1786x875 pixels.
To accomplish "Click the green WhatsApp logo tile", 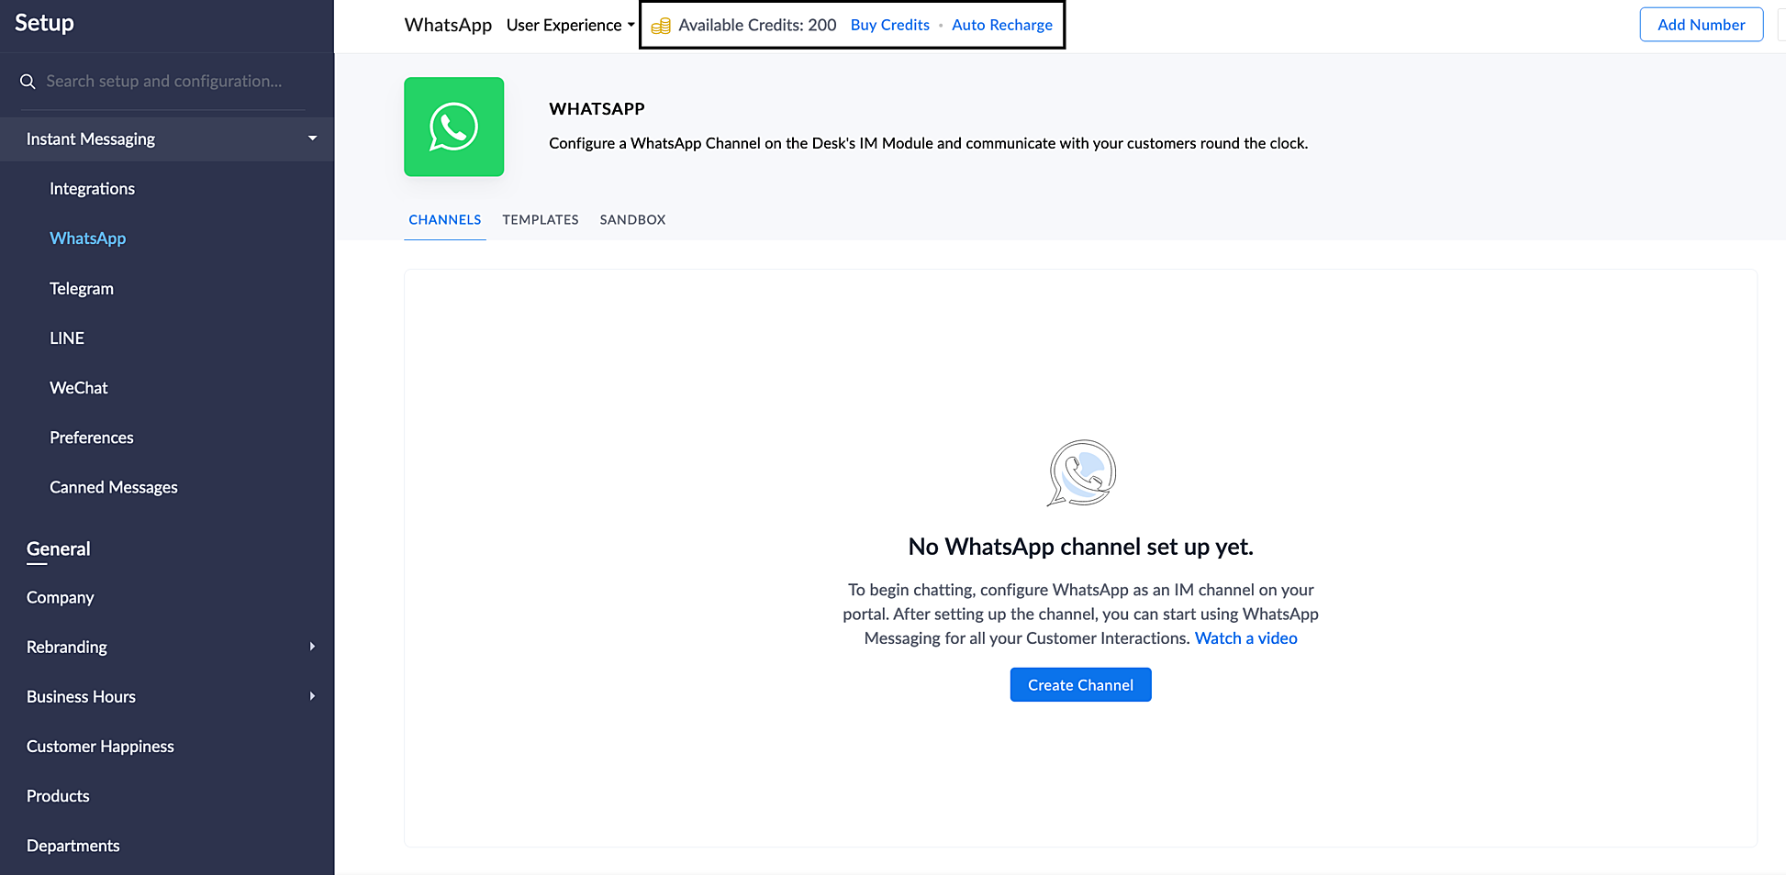I will click(x=454, y=127).
